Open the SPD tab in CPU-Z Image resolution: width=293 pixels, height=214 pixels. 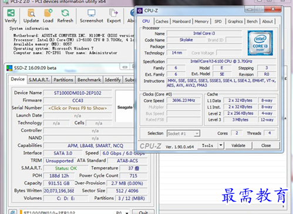pyautogui.click(x=218, y=22)
